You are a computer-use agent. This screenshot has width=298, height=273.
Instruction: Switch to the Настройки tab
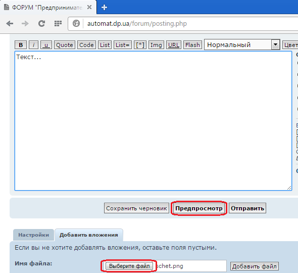[x=34, y=235]
